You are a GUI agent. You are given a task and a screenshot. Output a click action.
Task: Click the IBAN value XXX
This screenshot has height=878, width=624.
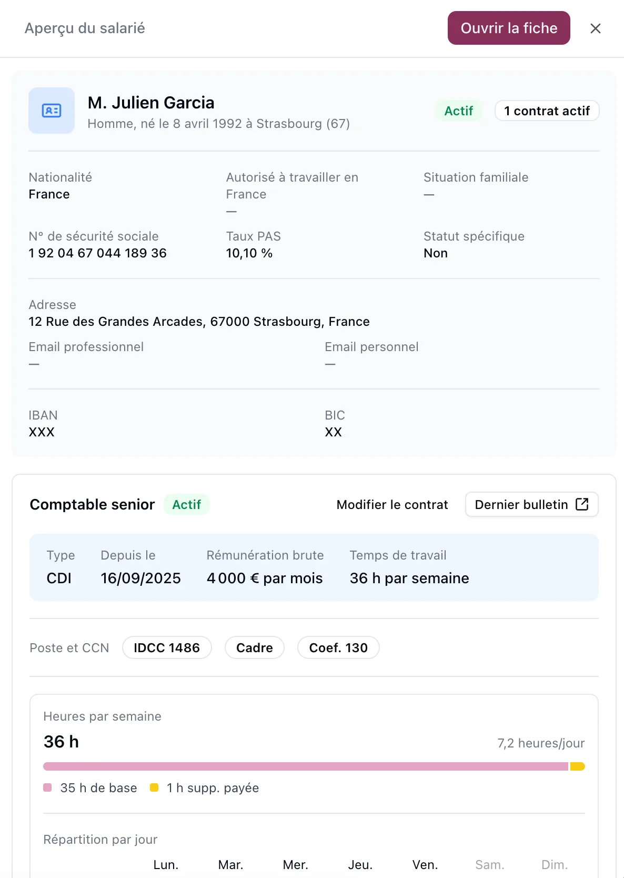click(42, 432)
